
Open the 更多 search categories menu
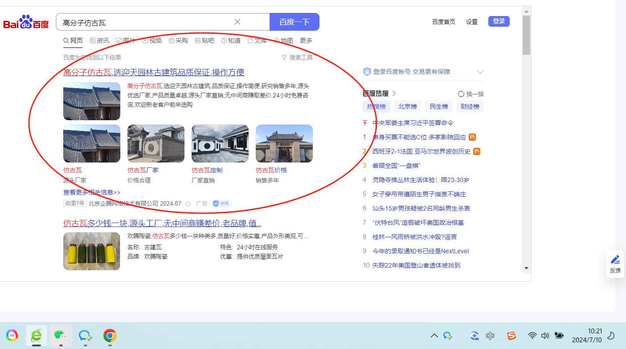click(306, 41)
